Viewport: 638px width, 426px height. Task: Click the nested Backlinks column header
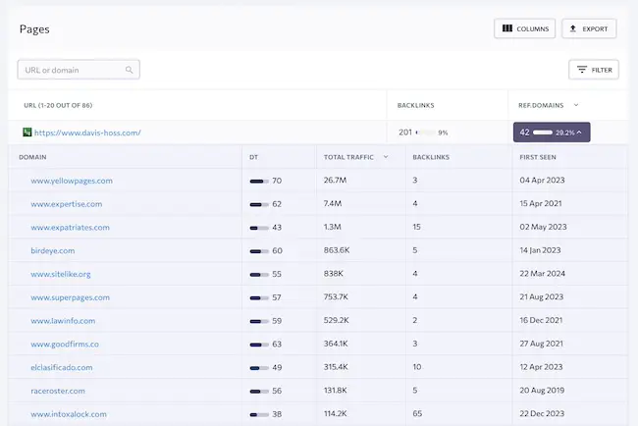point(431,157)
